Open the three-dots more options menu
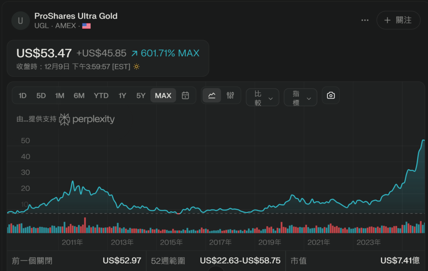The height and width of the screenshot is (271, 428). click(365, 20)
